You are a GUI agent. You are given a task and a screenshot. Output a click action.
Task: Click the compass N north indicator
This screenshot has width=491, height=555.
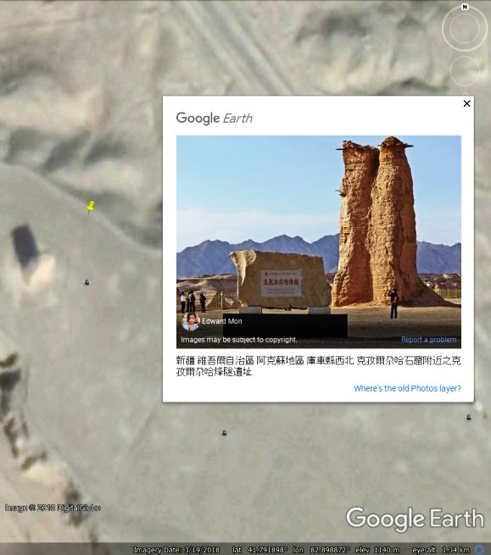[465, 7]
